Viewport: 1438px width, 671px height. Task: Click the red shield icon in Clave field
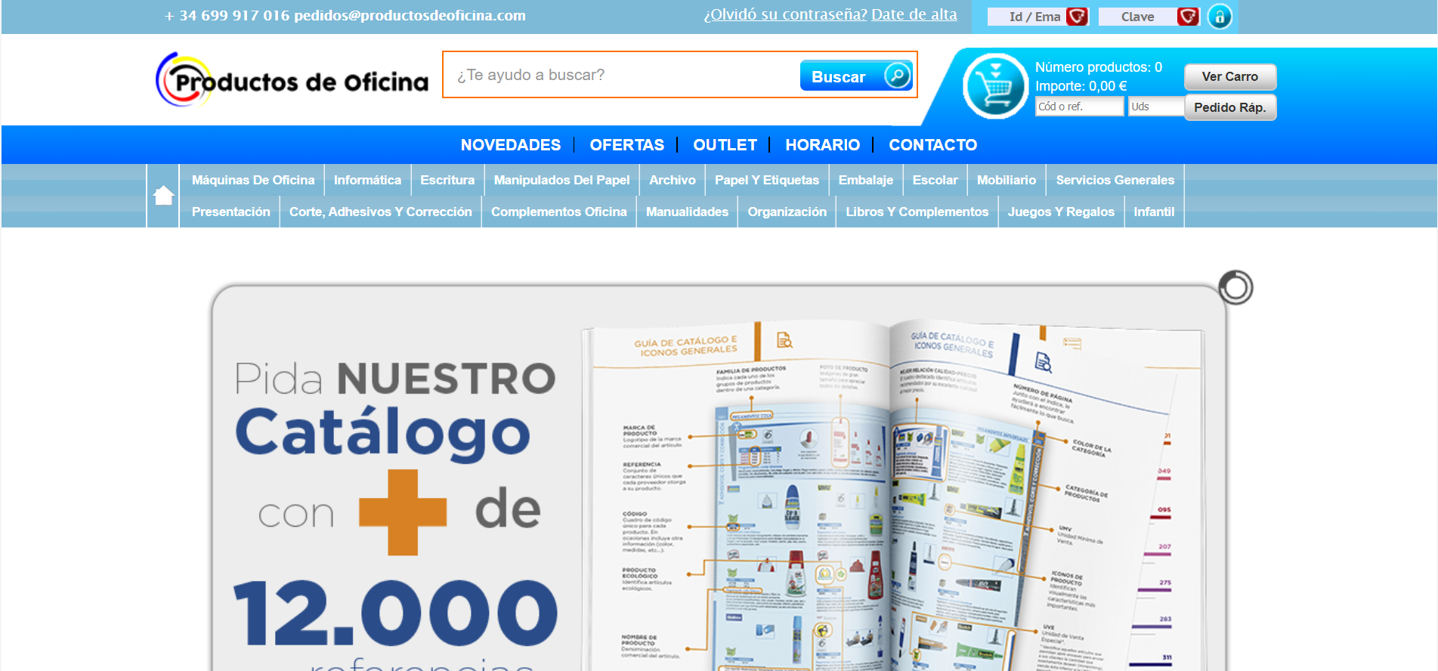(x=1189, y=17)
